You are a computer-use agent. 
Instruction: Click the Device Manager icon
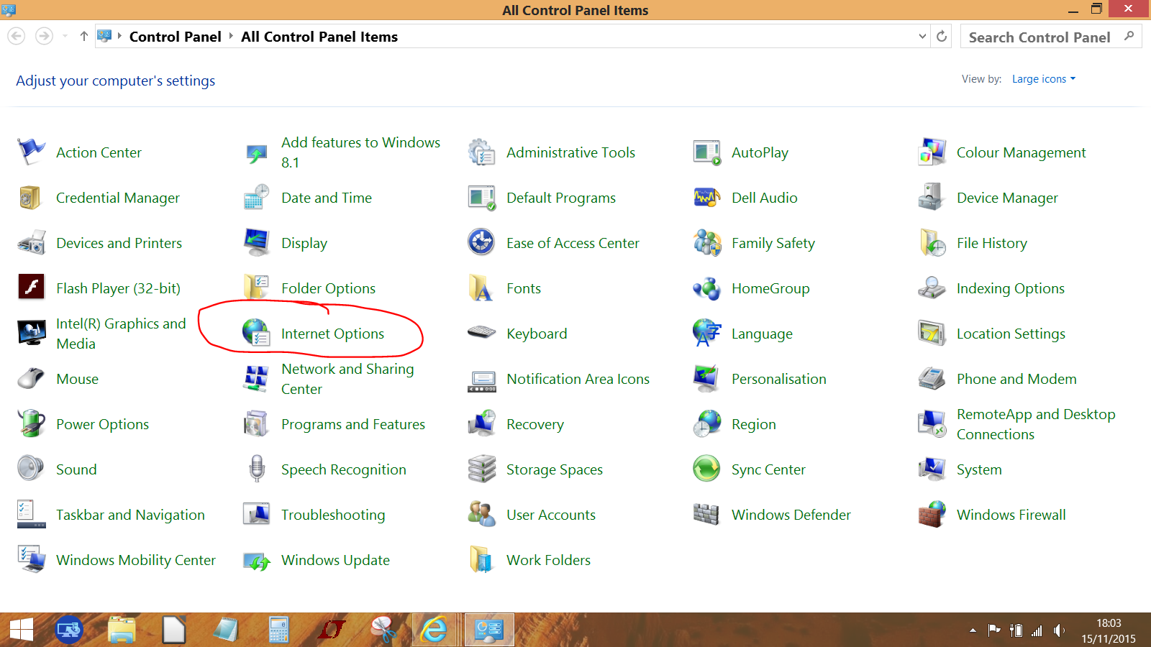(x=932, y=198)
